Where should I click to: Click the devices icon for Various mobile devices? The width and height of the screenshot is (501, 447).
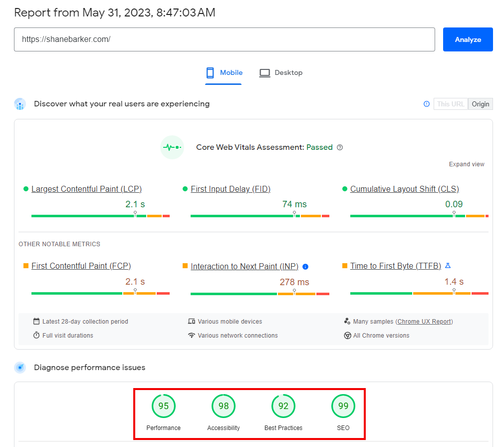tap(192, 321)
